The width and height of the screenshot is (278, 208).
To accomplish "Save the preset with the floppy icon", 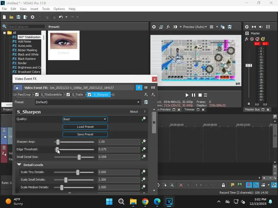I will coord(146,102).
